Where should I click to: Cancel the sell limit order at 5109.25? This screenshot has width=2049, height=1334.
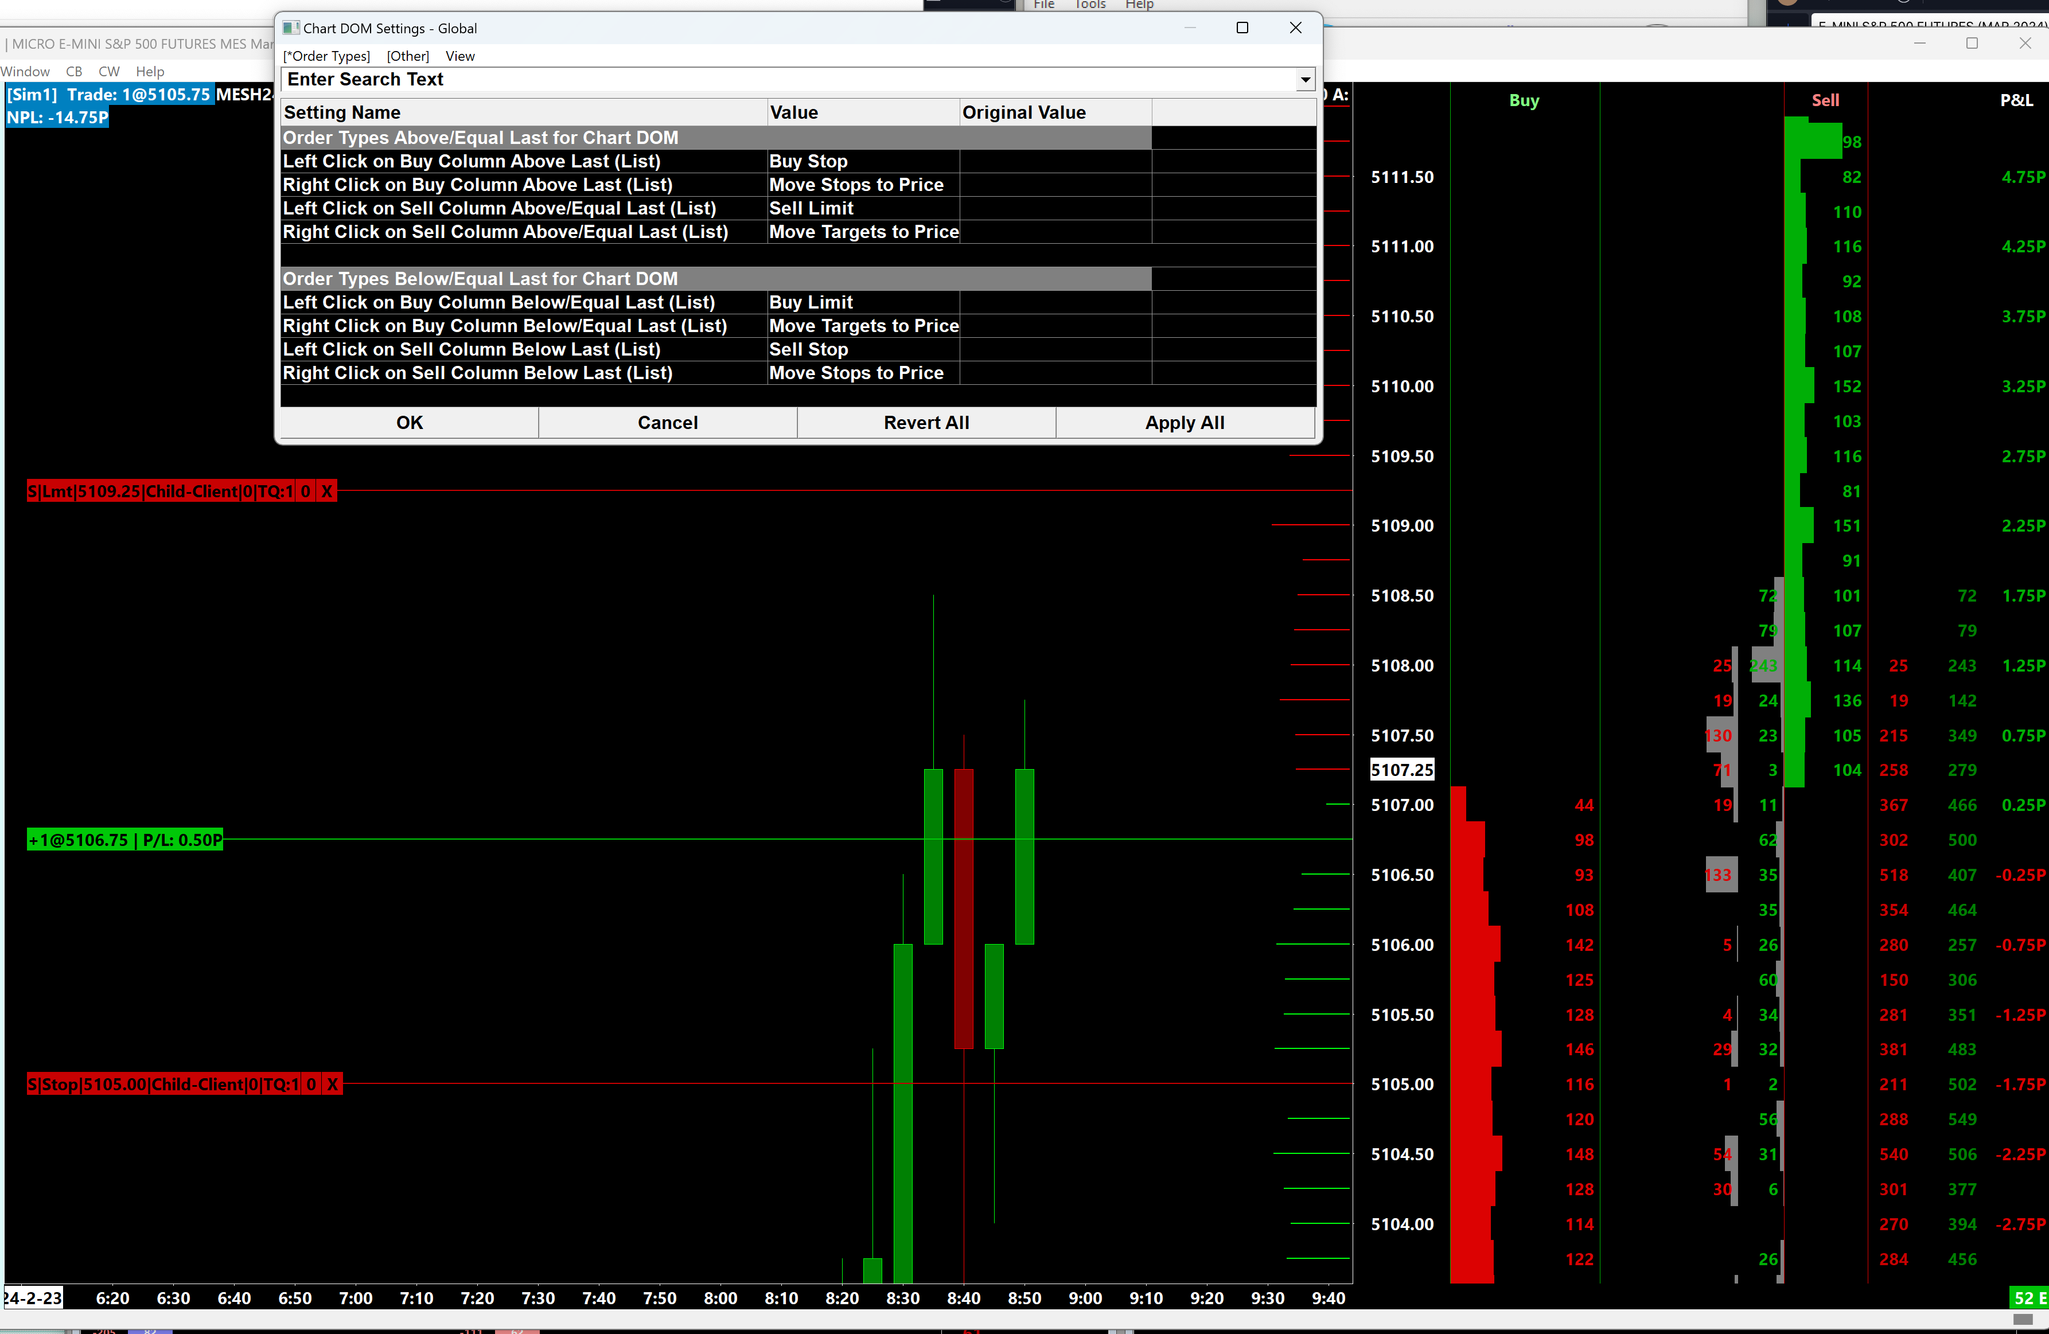[x=327, y=492]
